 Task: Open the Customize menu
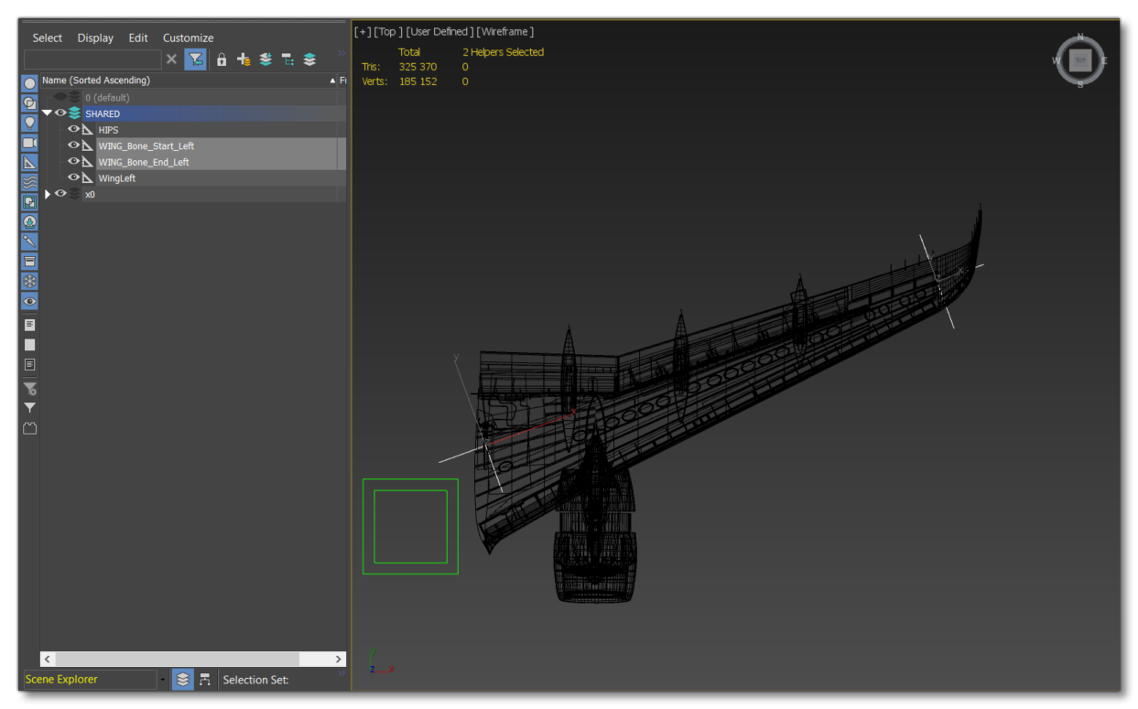pyautogui.click(x=188, y=38)
